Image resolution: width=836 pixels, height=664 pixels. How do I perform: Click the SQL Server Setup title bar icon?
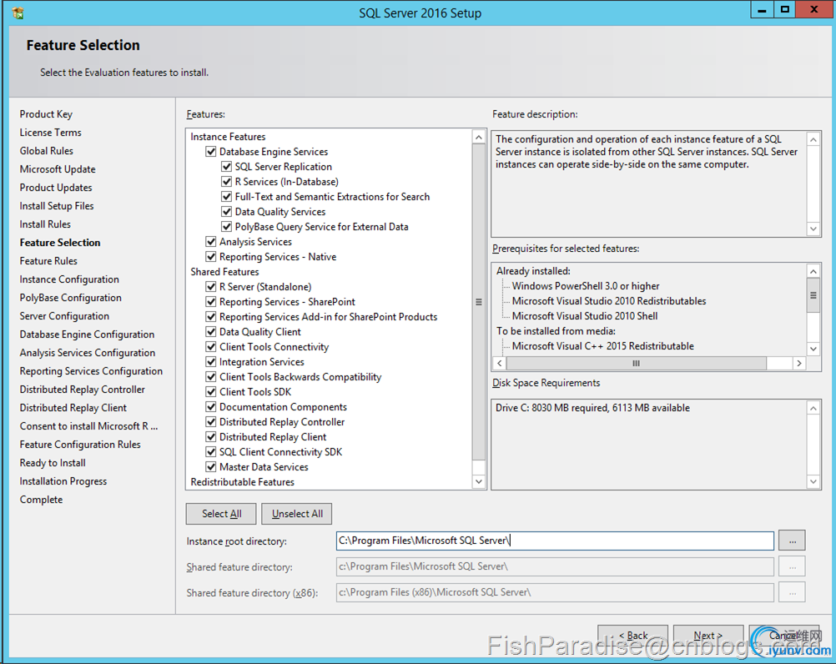point(18,13)
